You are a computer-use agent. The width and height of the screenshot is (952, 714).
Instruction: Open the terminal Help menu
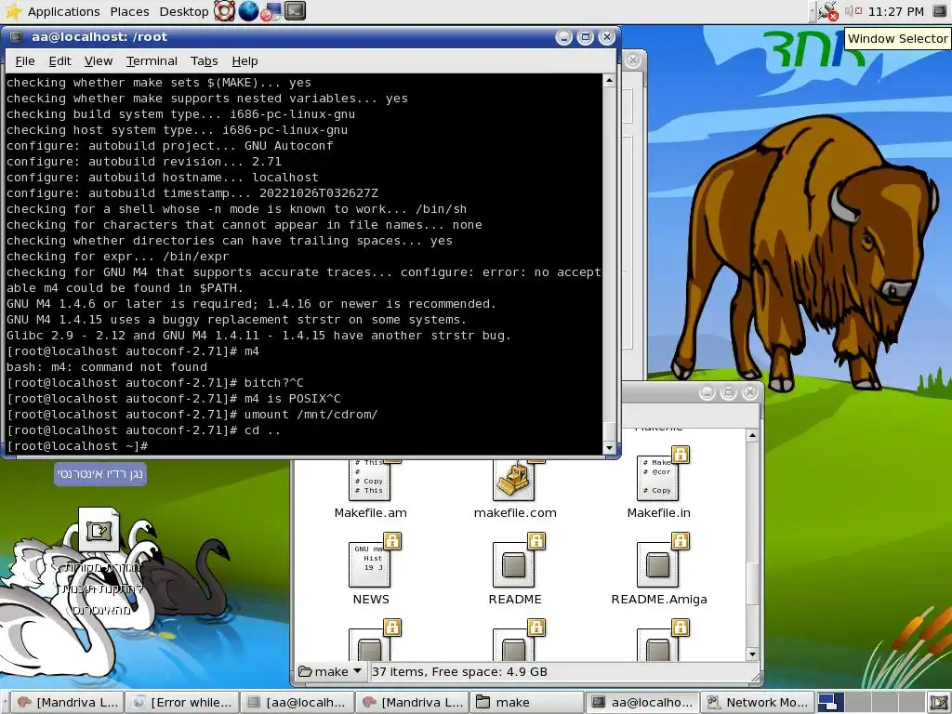[x=245, y=60]
